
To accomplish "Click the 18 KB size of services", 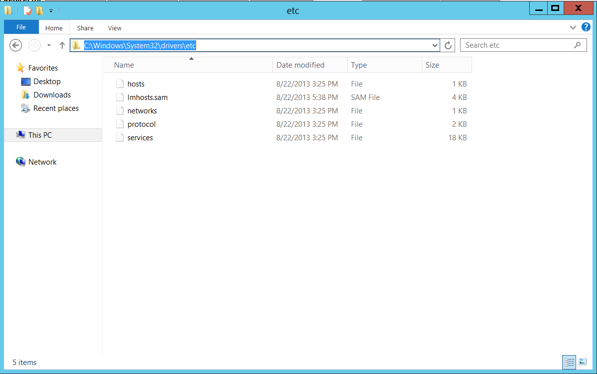I will [x=457, y=138].
